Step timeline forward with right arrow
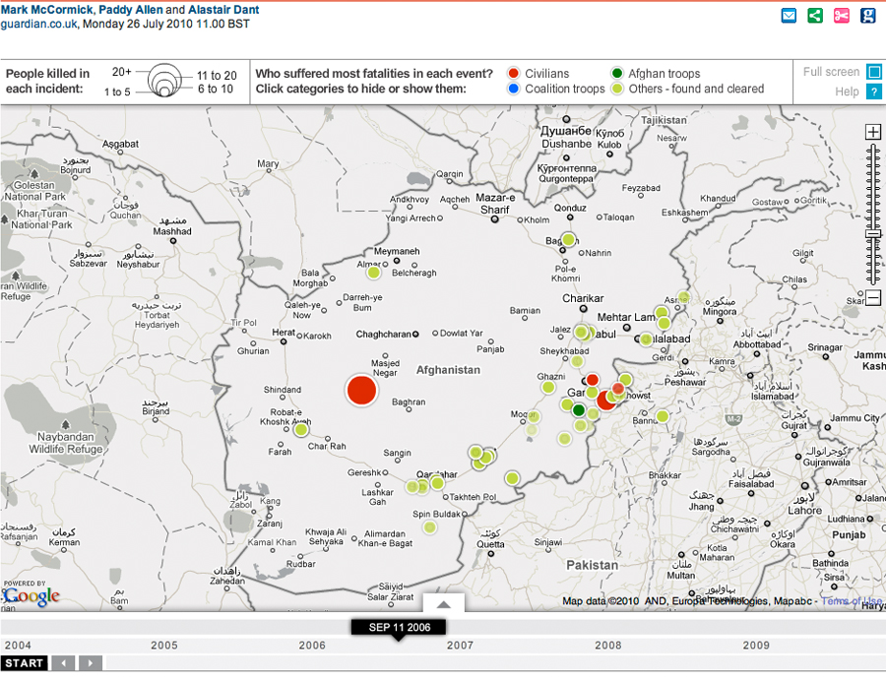 tap(91, 663)
